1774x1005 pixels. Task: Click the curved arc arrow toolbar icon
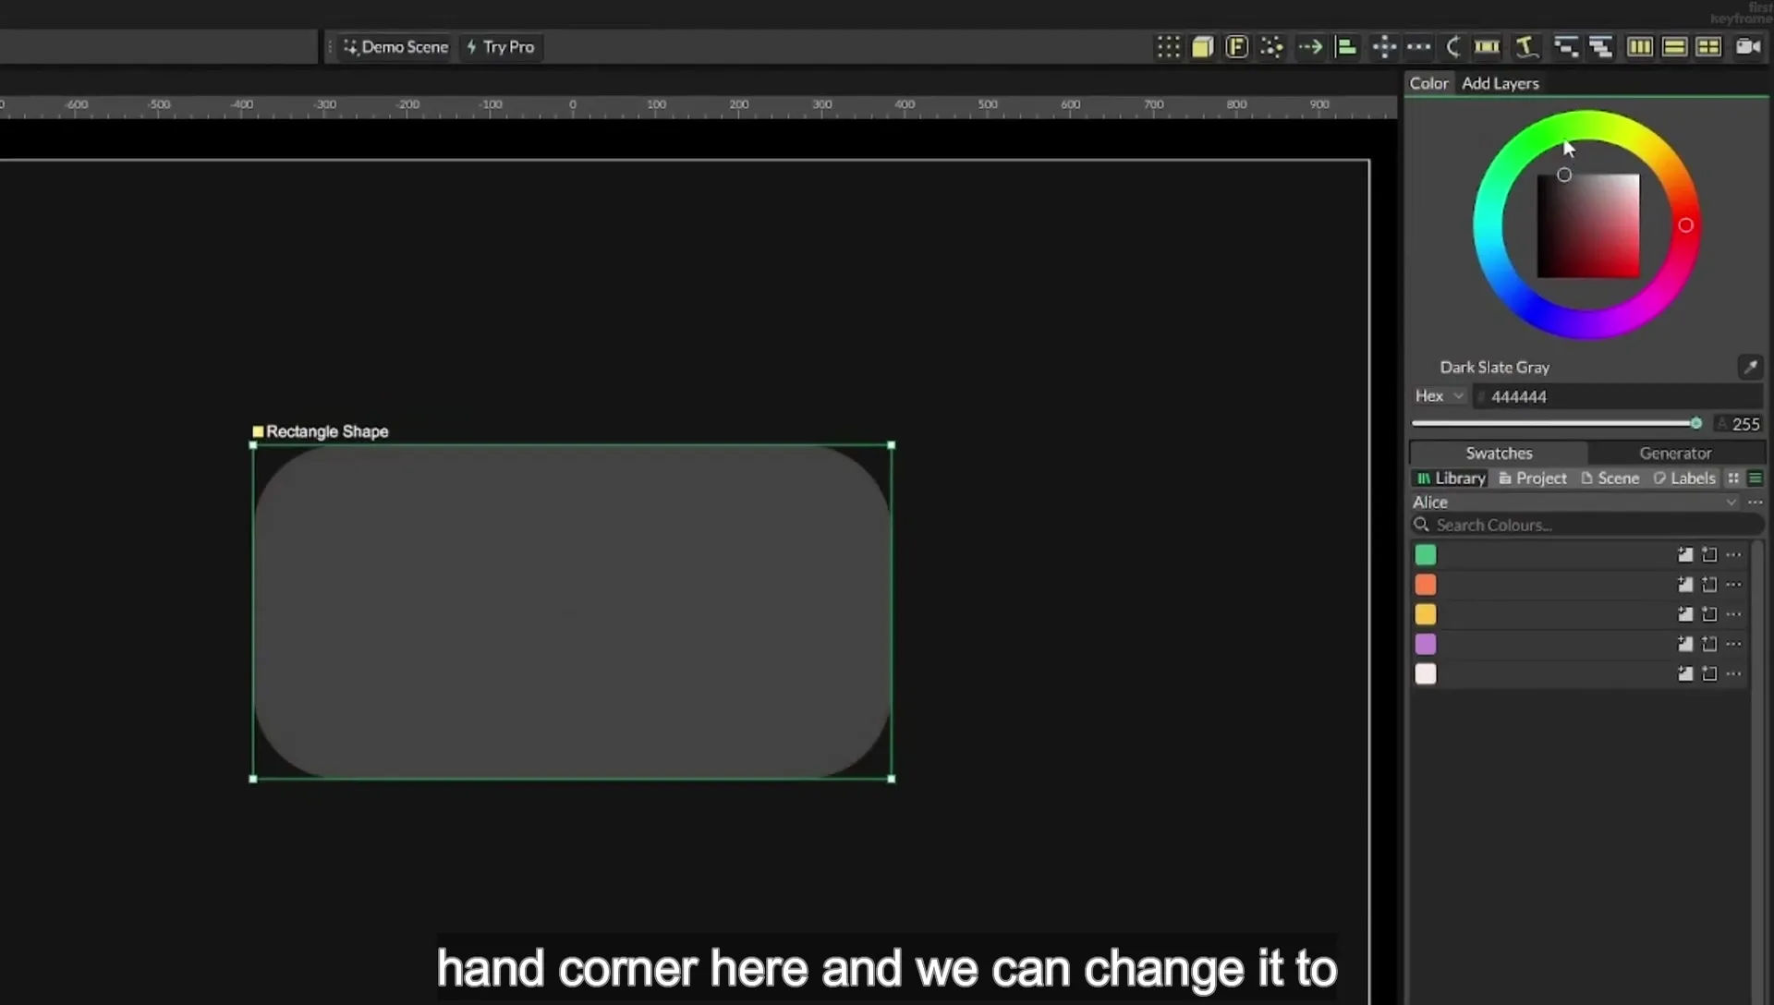tap(1453, 47)
